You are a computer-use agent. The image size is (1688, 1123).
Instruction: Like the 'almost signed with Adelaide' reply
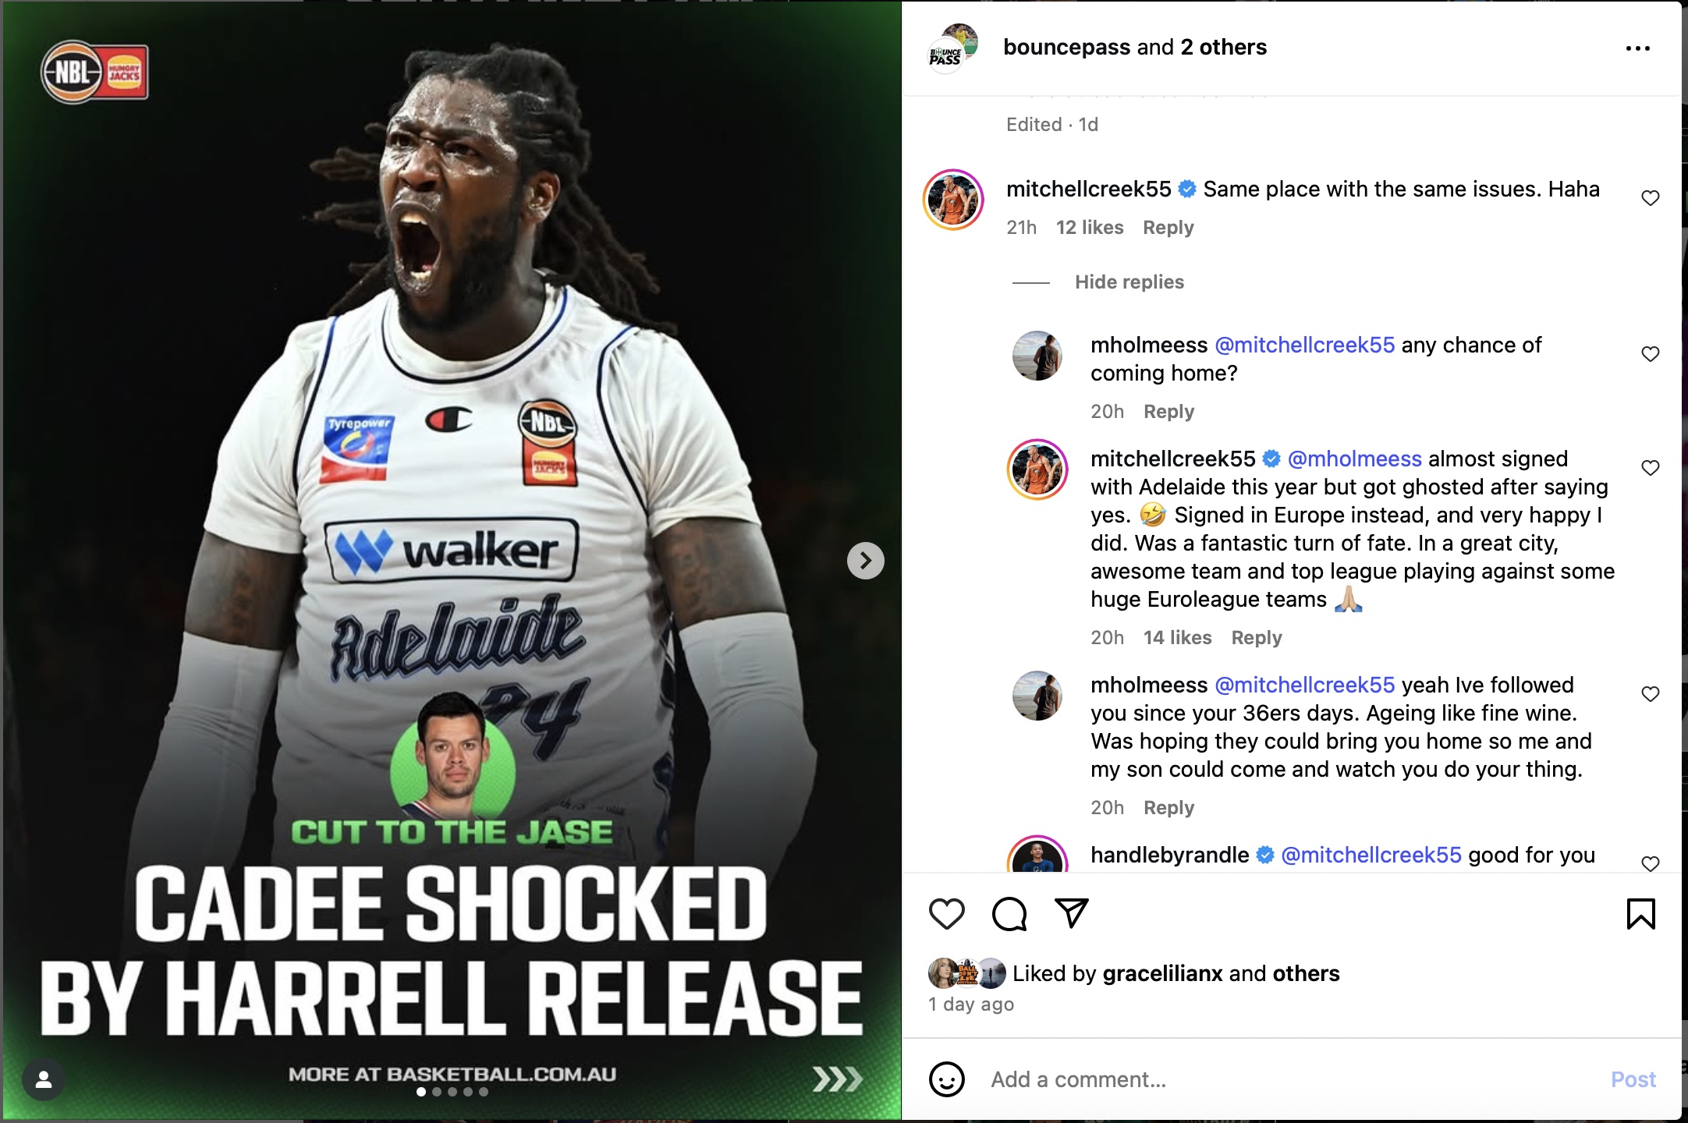1650,468
